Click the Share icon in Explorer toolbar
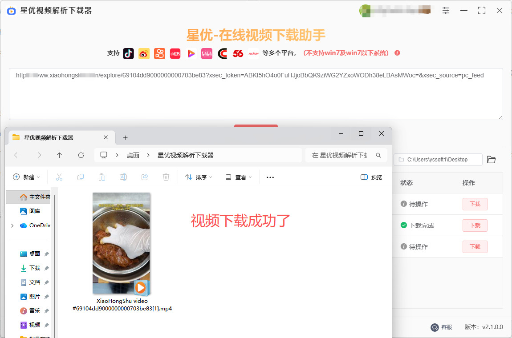Image resolution: width=512 pixels, height=338 pixels. (x=145, y=177)
